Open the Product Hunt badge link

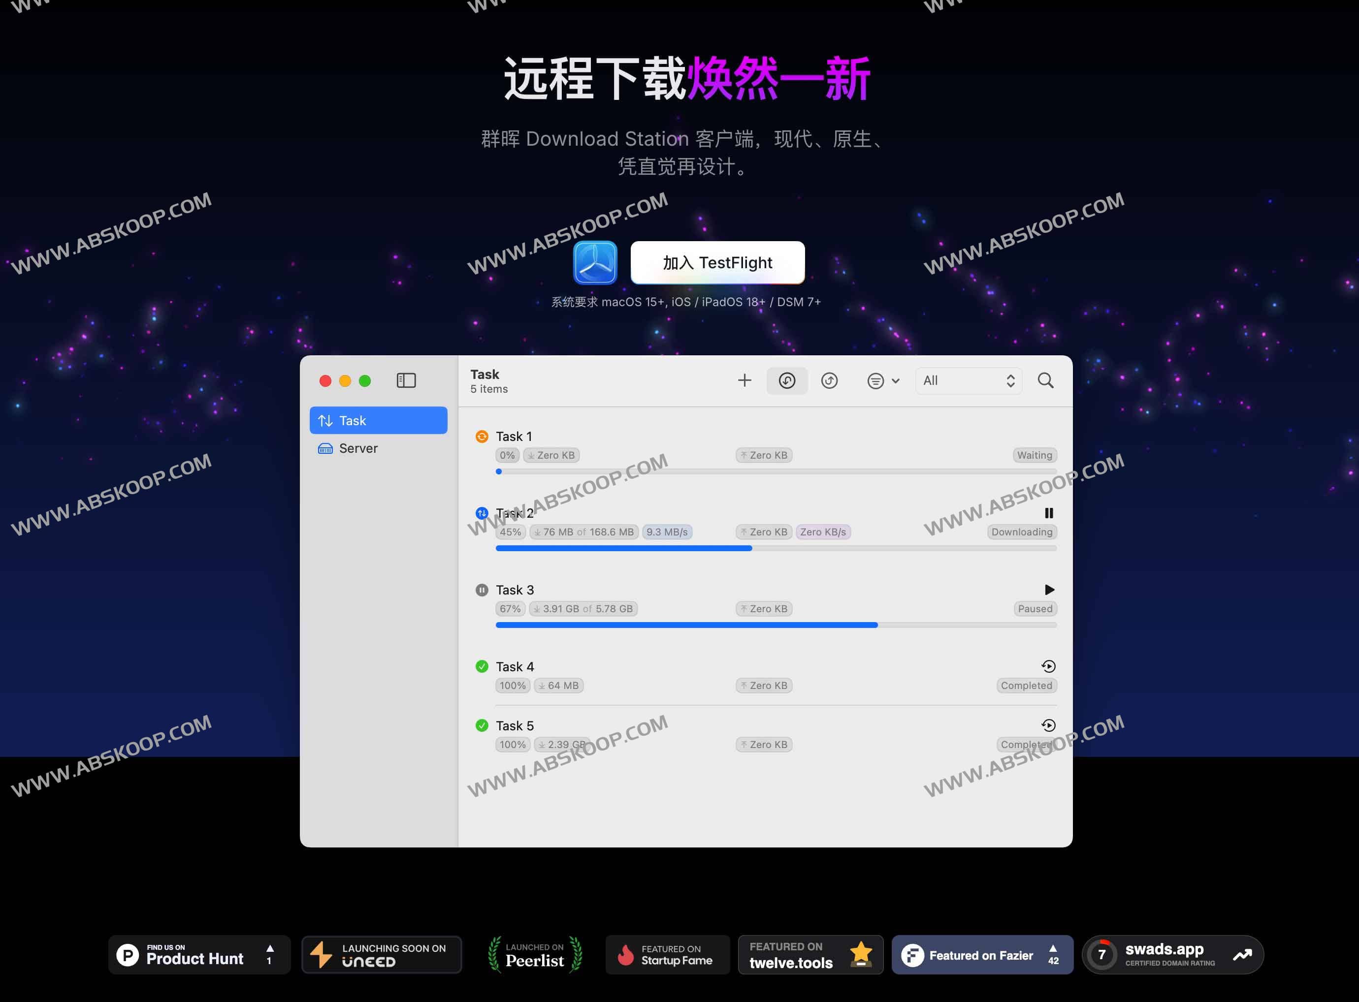199,955
